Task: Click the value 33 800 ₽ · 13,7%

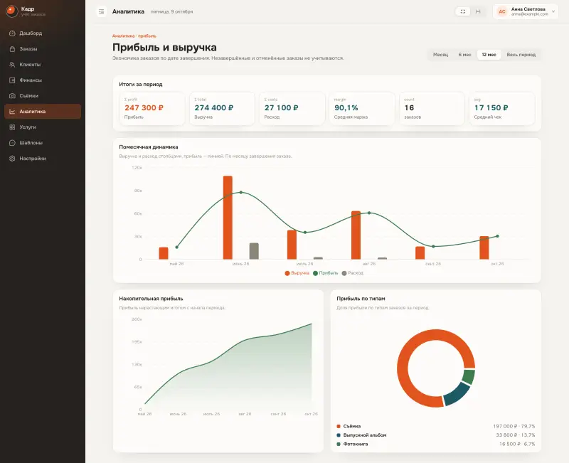Action: (x=515, y=435)
